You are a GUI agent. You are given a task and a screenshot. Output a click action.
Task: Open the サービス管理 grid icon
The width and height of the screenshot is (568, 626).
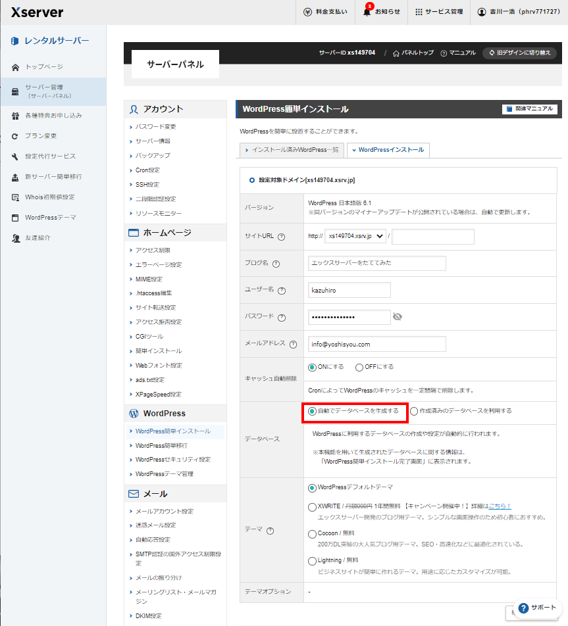(x=419, y=12)
